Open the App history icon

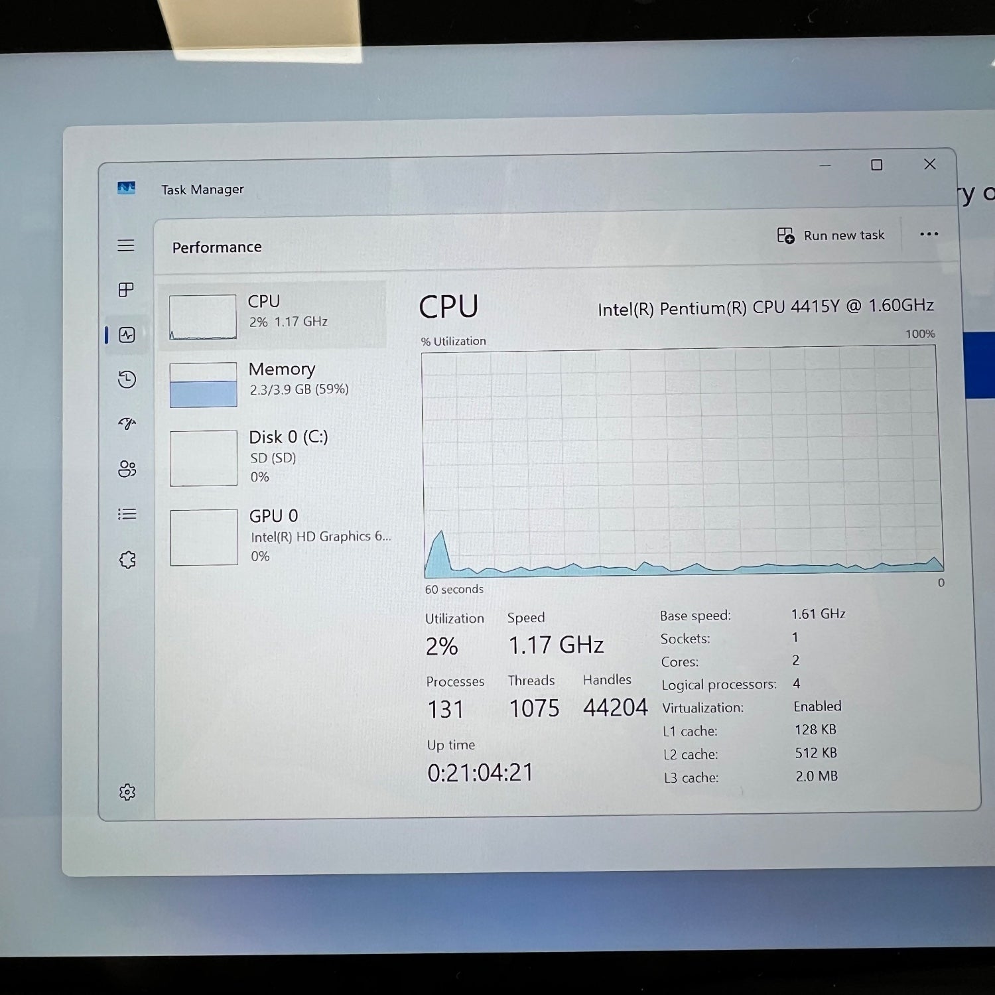coord(127,379)
